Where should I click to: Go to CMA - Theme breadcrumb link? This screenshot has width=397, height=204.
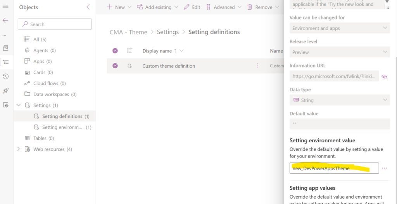coord(128,32)
